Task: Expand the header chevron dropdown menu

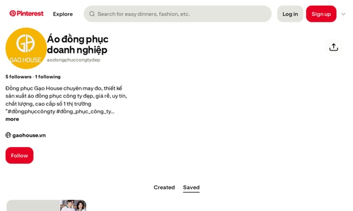Action: [x=343, y=14]
